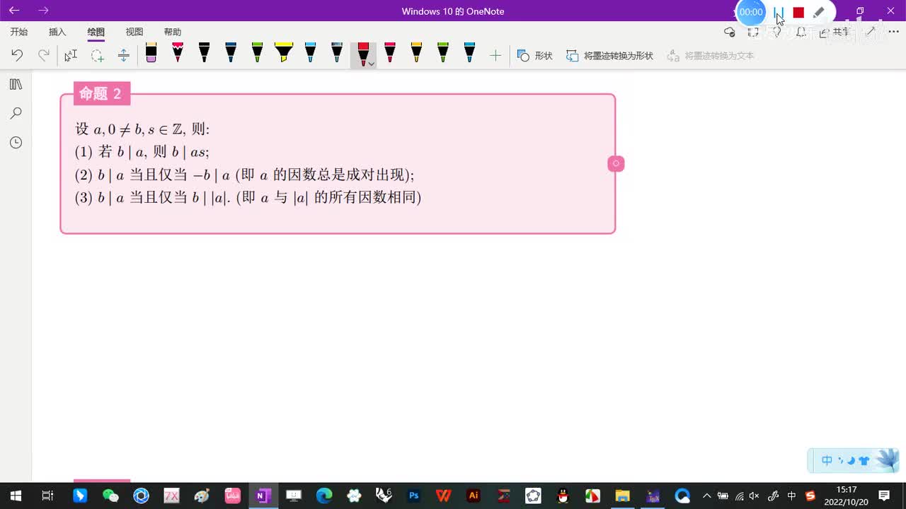Open Photoshop from the taskbar

click(x=414, y=496)
